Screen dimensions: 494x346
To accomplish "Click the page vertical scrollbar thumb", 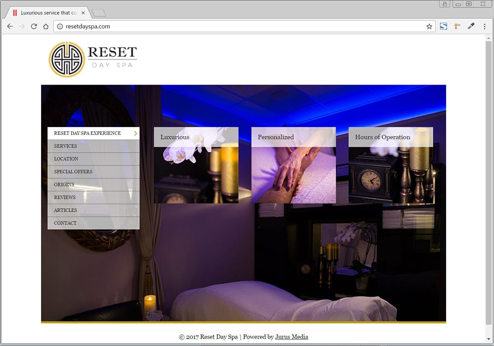I will point(489,183).
